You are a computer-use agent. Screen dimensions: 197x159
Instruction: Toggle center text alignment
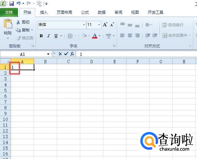pyautogui.click(x=130, y=36)
